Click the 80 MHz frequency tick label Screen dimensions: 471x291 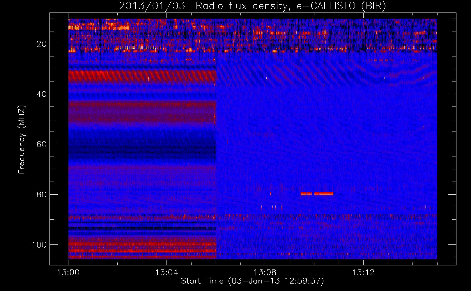tap(42, 194)
